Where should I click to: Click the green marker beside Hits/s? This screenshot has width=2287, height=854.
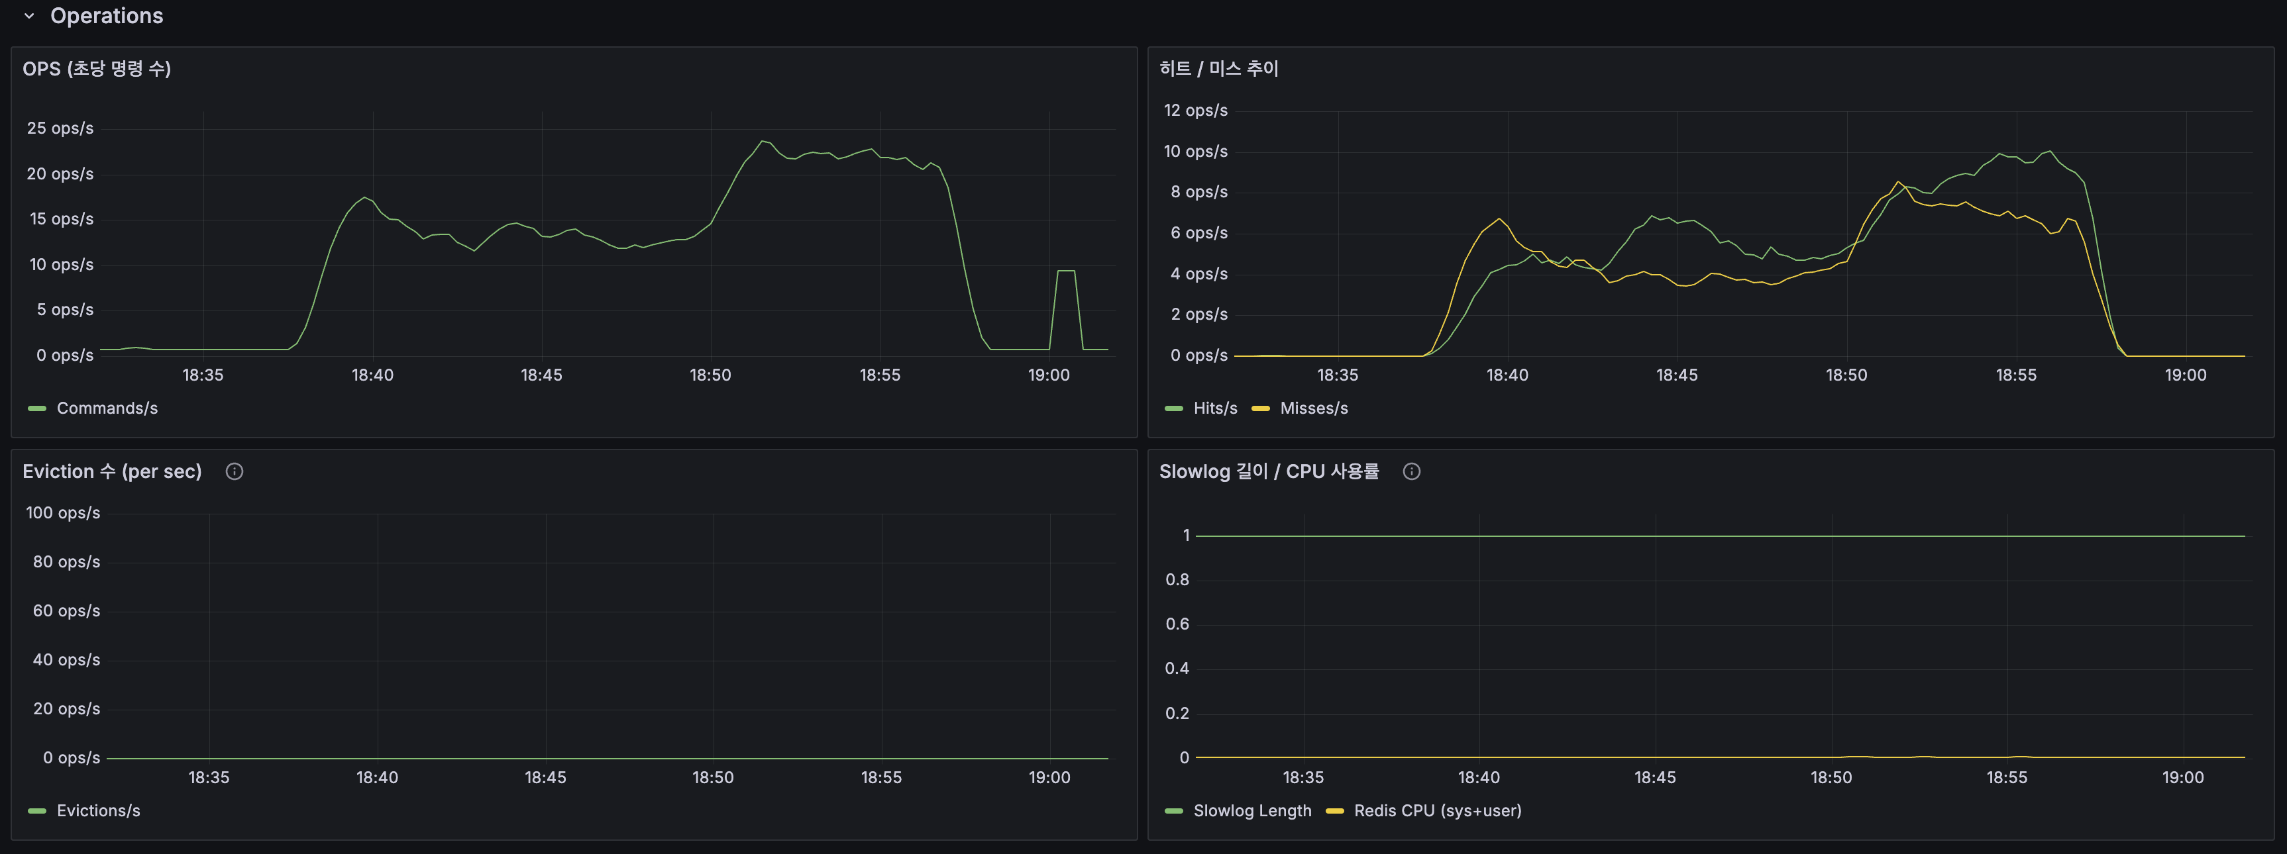pos(1175,408)
